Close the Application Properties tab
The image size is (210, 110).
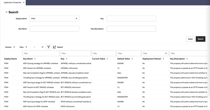click(24, 2)
